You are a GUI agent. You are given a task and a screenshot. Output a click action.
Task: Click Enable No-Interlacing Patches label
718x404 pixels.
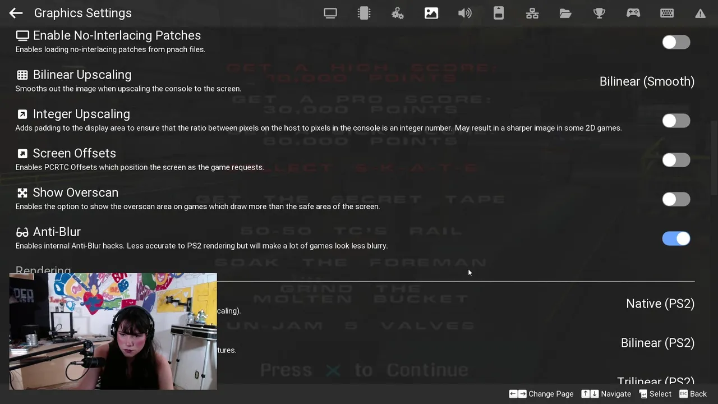click(x=117, y=35)
